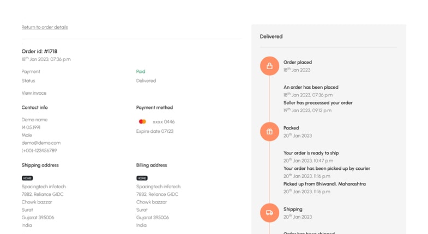Image resolution: width=428 pixels, height=234 pixels.
Task: Click the Shipping truck icon
Action: [x=269, y=213]
